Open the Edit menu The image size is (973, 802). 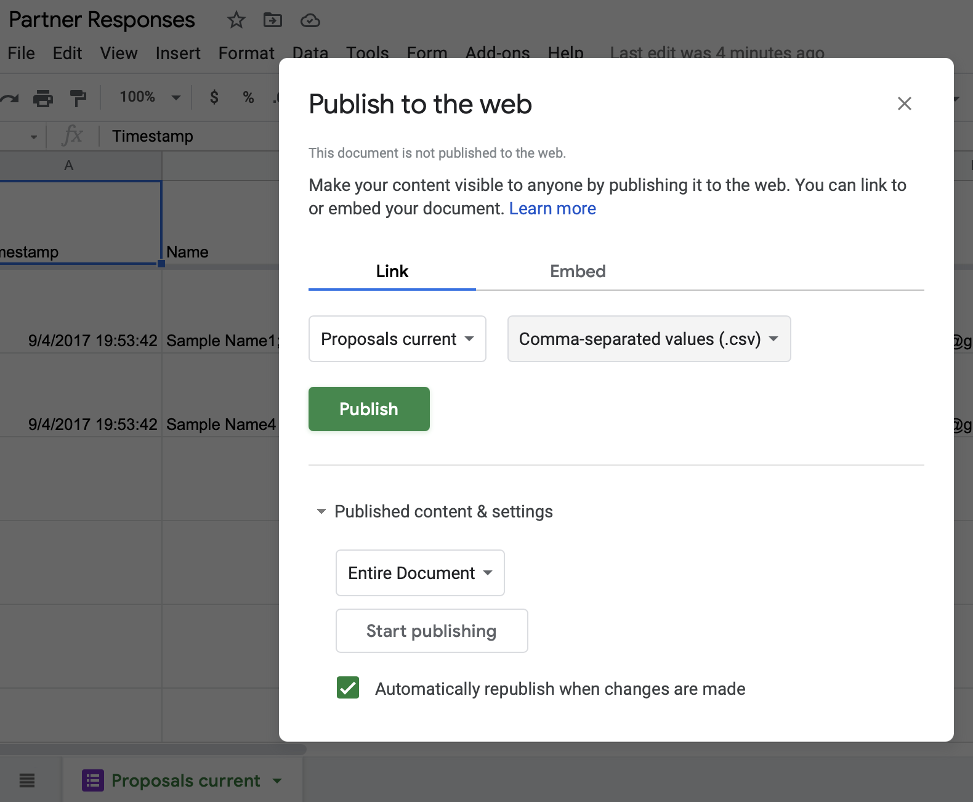(67, 53)
